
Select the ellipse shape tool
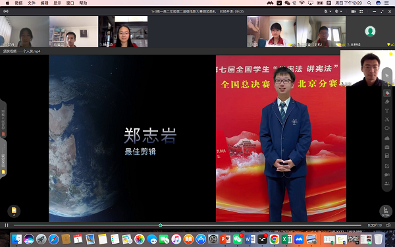[387, 128]
